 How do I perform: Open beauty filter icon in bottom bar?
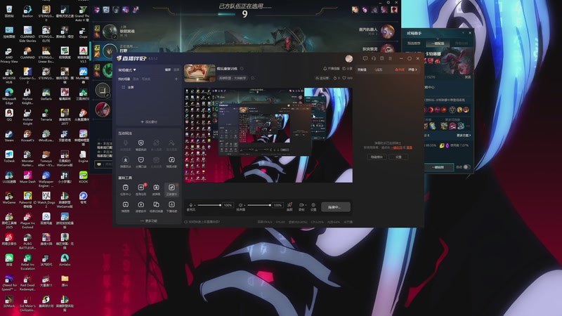point(289,206)
